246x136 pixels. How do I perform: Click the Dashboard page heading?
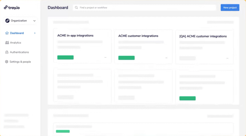(x=58, y=7)
